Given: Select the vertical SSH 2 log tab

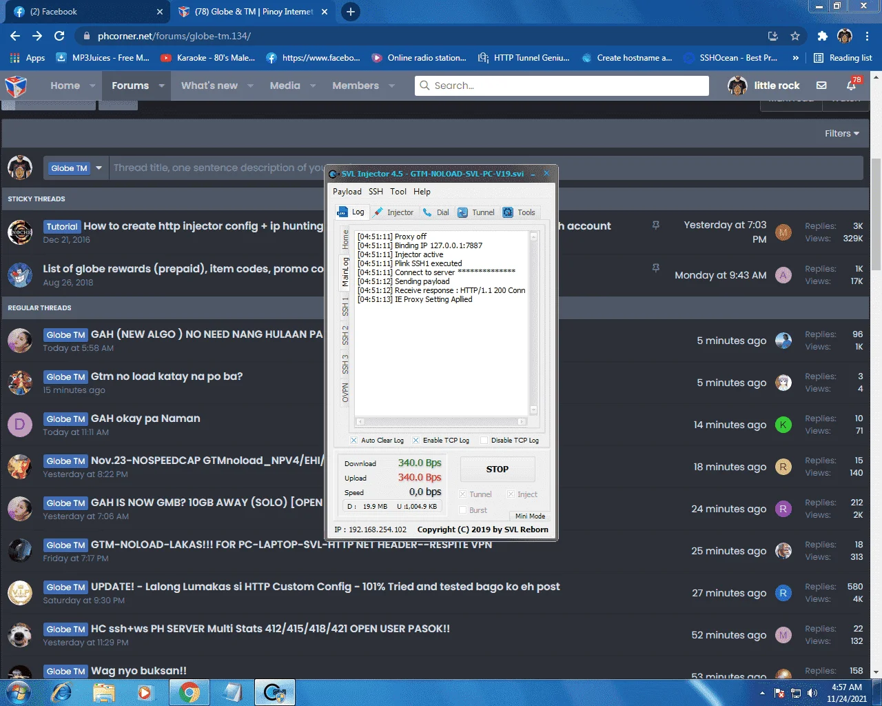Looking at the screenshot, I should tap(345, 335).
